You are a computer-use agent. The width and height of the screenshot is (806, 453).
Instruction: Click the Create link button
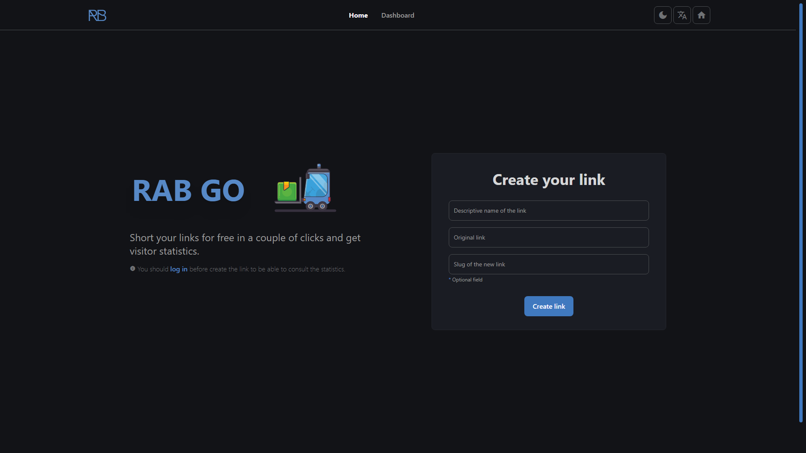[x=549, y=306]
